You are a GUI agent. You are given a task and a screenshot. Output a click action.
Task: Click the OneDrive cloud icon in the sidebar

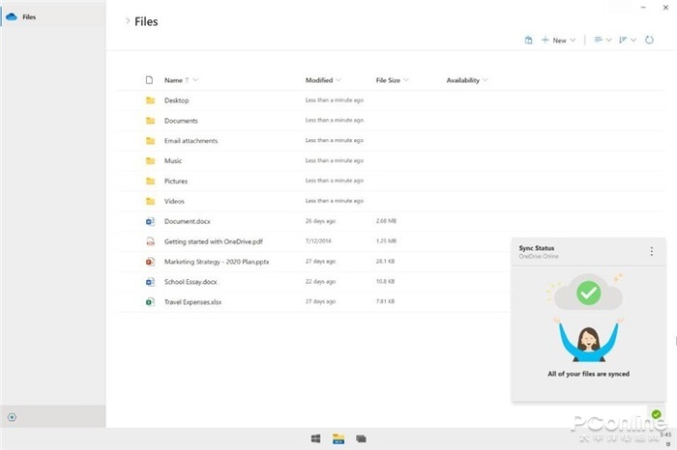12,16
